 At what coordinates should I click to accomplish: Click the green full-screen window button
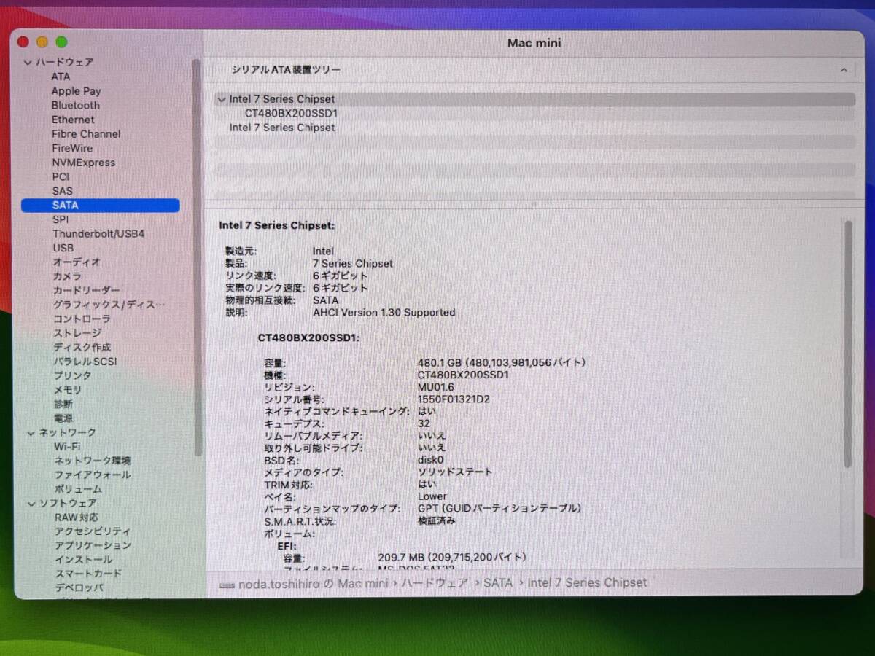61,42
